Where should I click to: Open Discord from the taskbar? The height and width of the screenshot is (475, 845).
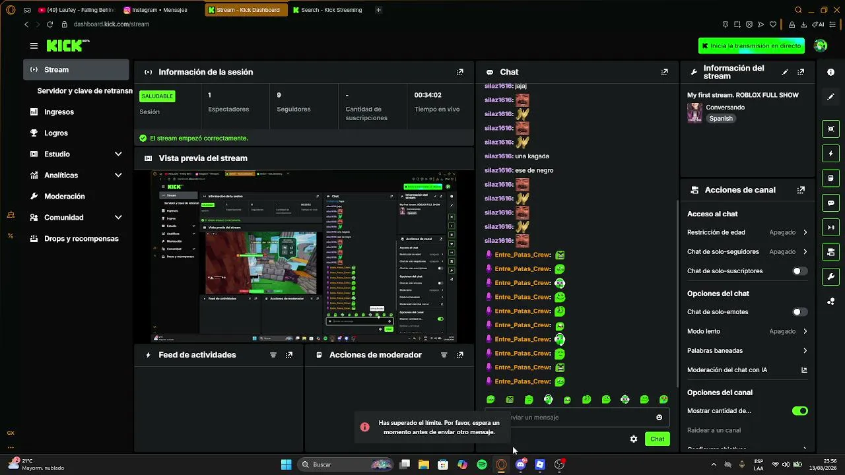click(521, 464)
